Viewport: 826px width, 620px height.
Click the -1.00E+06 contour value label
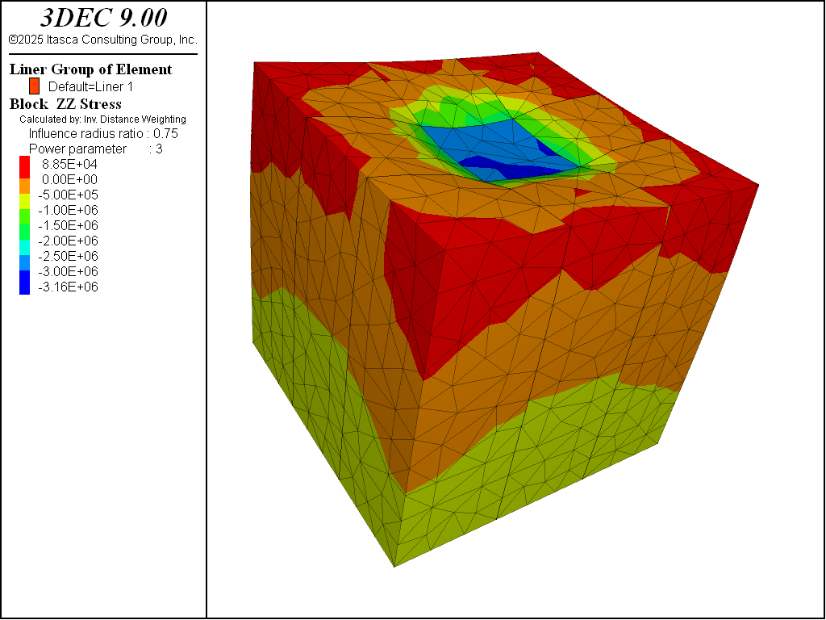click(x=68, y=210)
